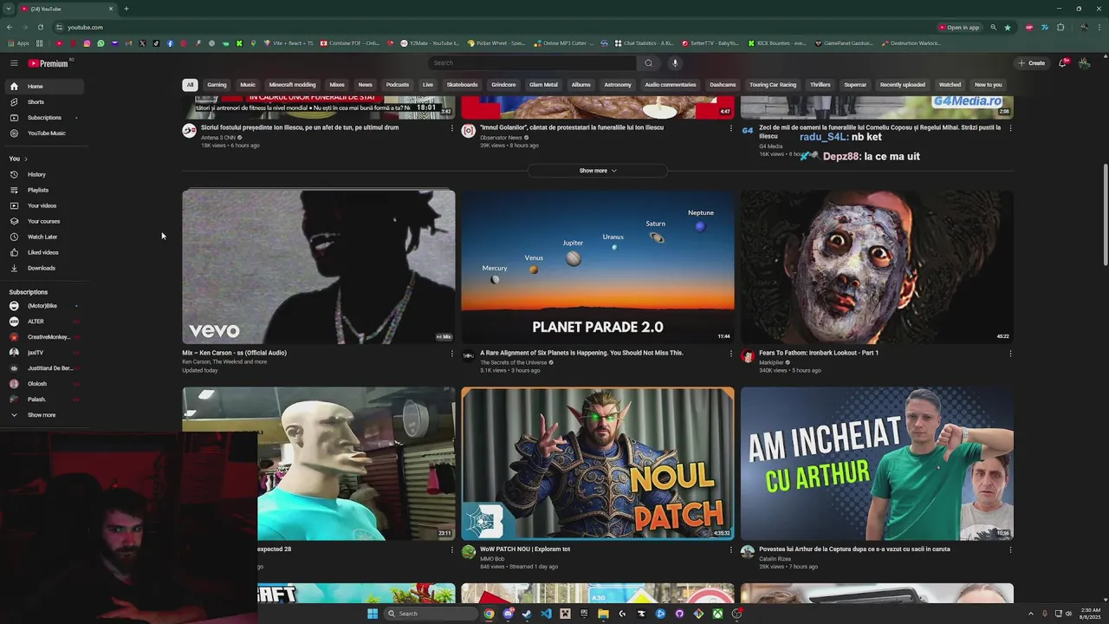Open Chrome extensions puzzle icon
The width and height of the screenshot is (1109, 624).
click(1060, 27)
